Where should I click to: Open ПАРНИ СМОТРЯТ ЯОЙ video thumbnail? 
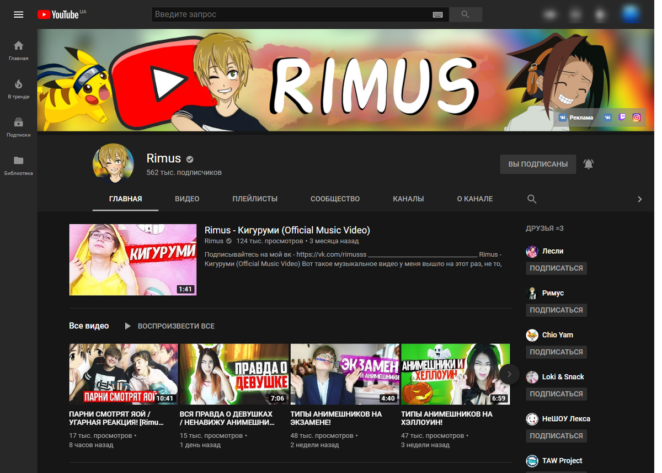click(123, 374)
